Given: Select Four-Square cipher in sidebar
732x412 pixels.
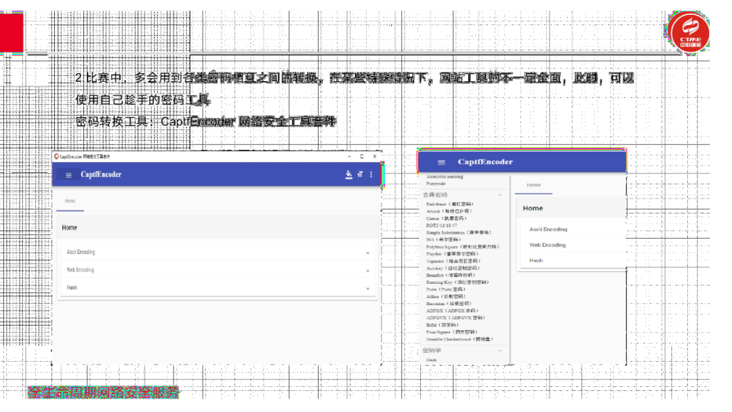Looking at the screenshot, I should [x=452, y=332].
